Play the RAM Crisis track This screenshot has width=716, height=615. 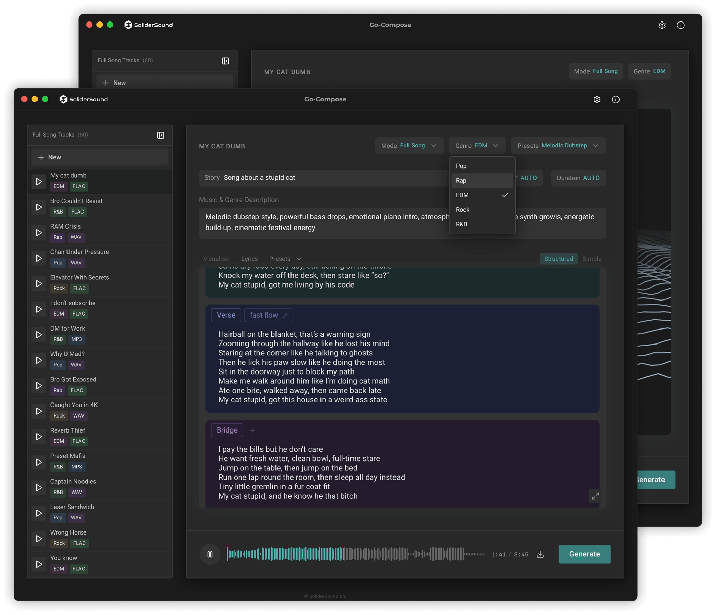(39, 233)
